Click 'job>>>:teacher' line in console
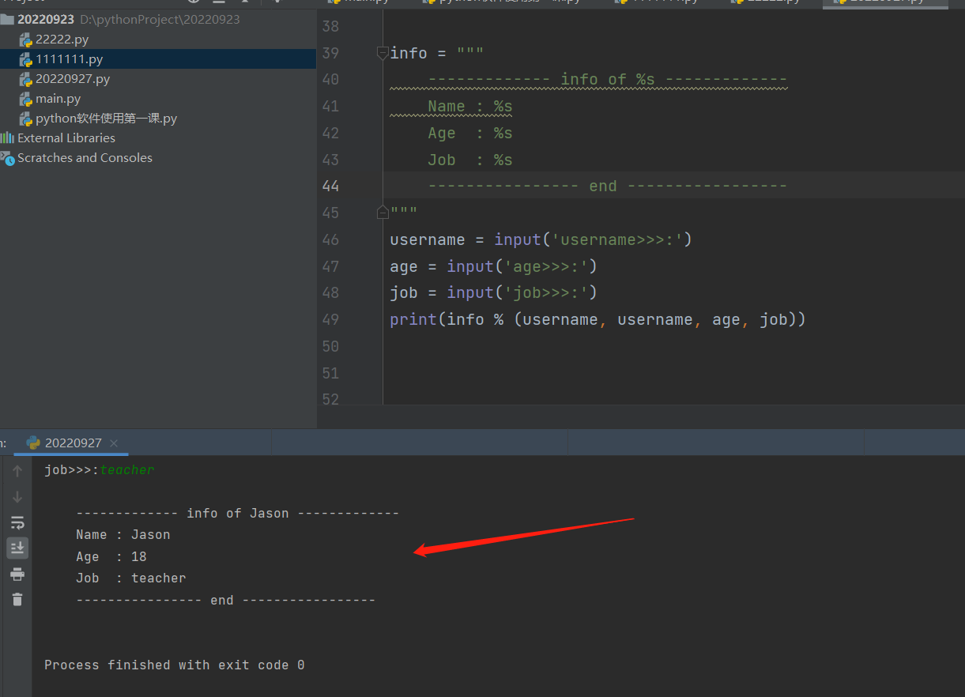 [100, 470]
